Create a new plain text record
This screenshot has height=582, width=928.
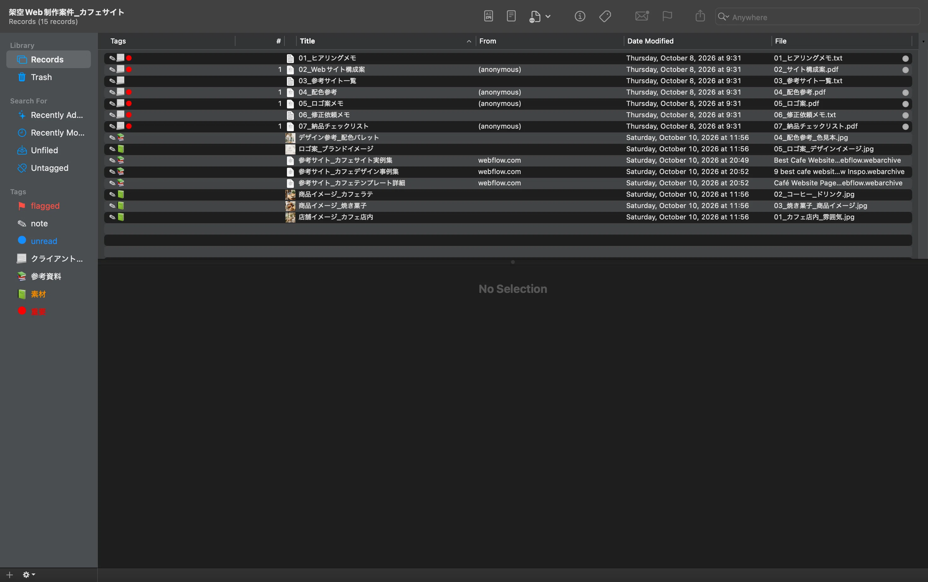[511, 16]
